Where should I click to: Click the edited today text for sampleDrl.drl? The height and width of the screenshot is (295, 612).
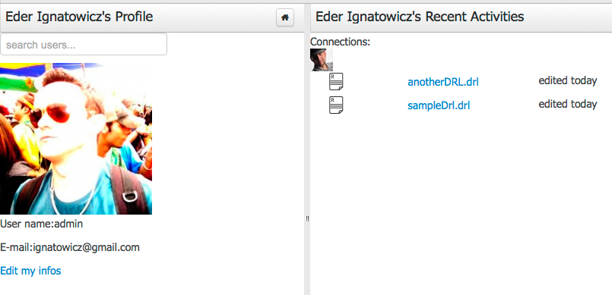(567, 104)
